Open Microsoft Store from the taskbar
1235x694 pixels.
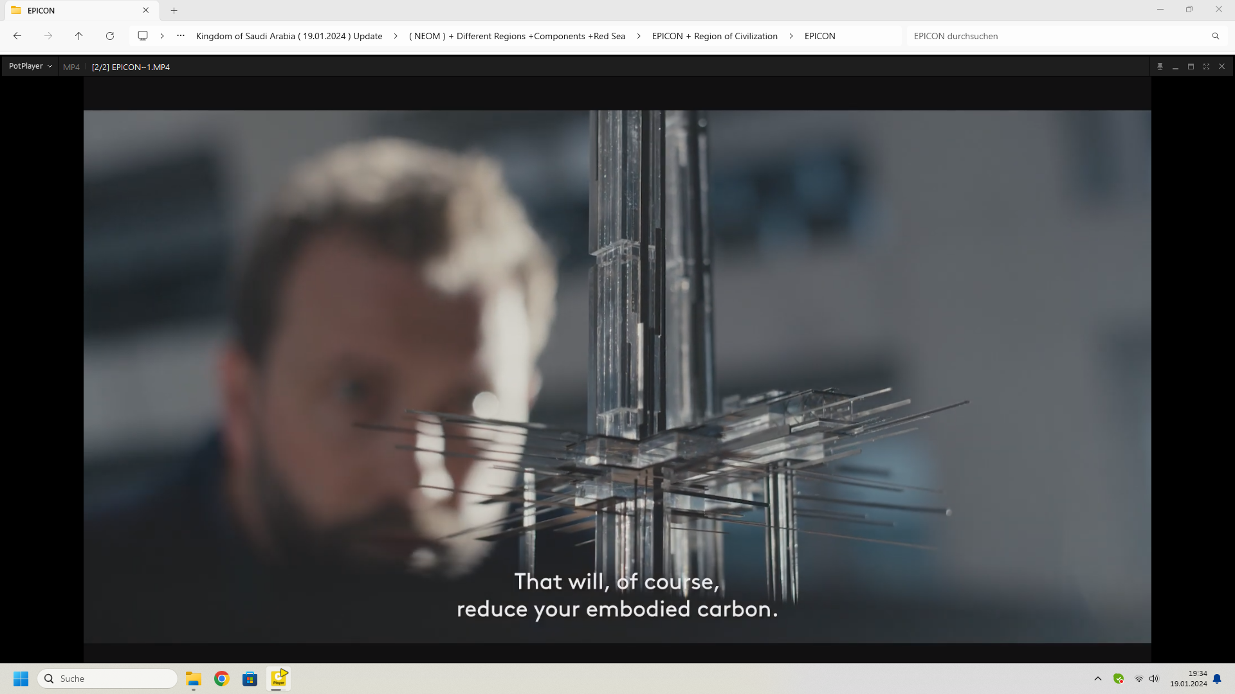click(250, 679)
